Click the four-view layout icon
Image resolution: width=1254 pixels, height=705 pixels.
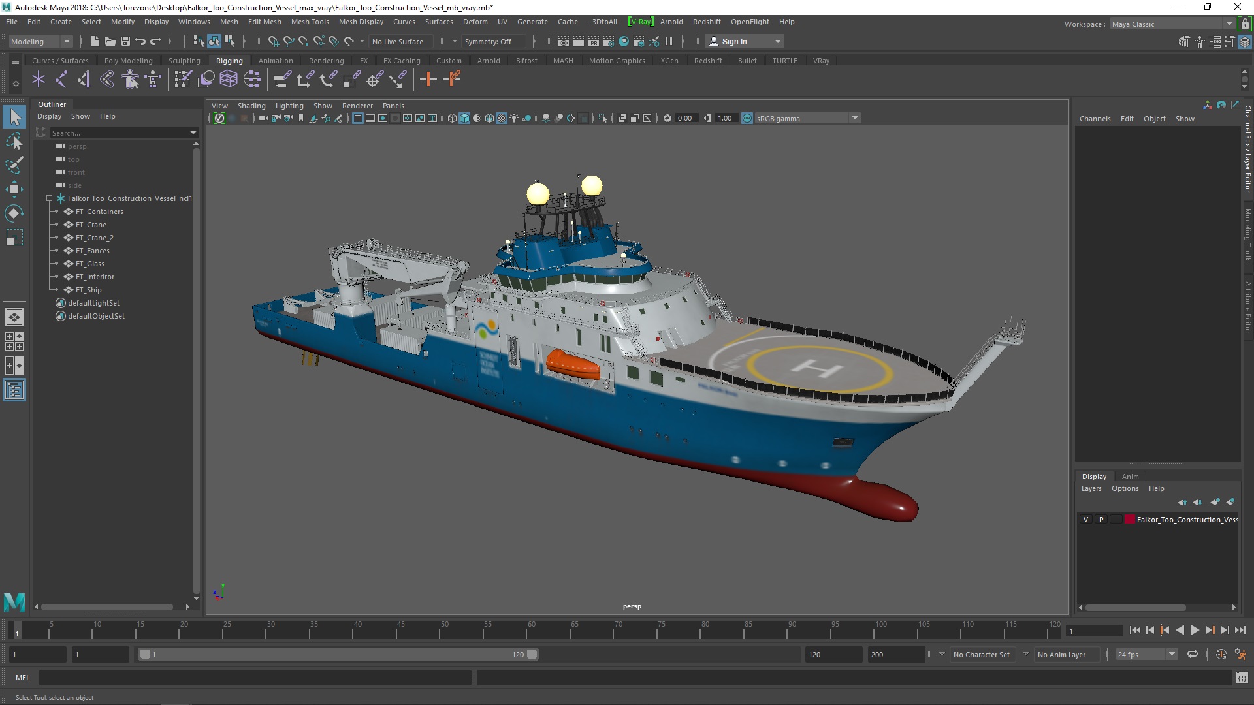14,341
